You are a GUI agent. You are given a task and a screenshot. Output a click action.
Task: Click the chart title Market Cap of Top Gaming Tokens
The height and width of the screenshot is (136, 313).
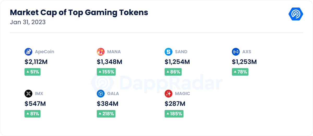click(79, 12)
